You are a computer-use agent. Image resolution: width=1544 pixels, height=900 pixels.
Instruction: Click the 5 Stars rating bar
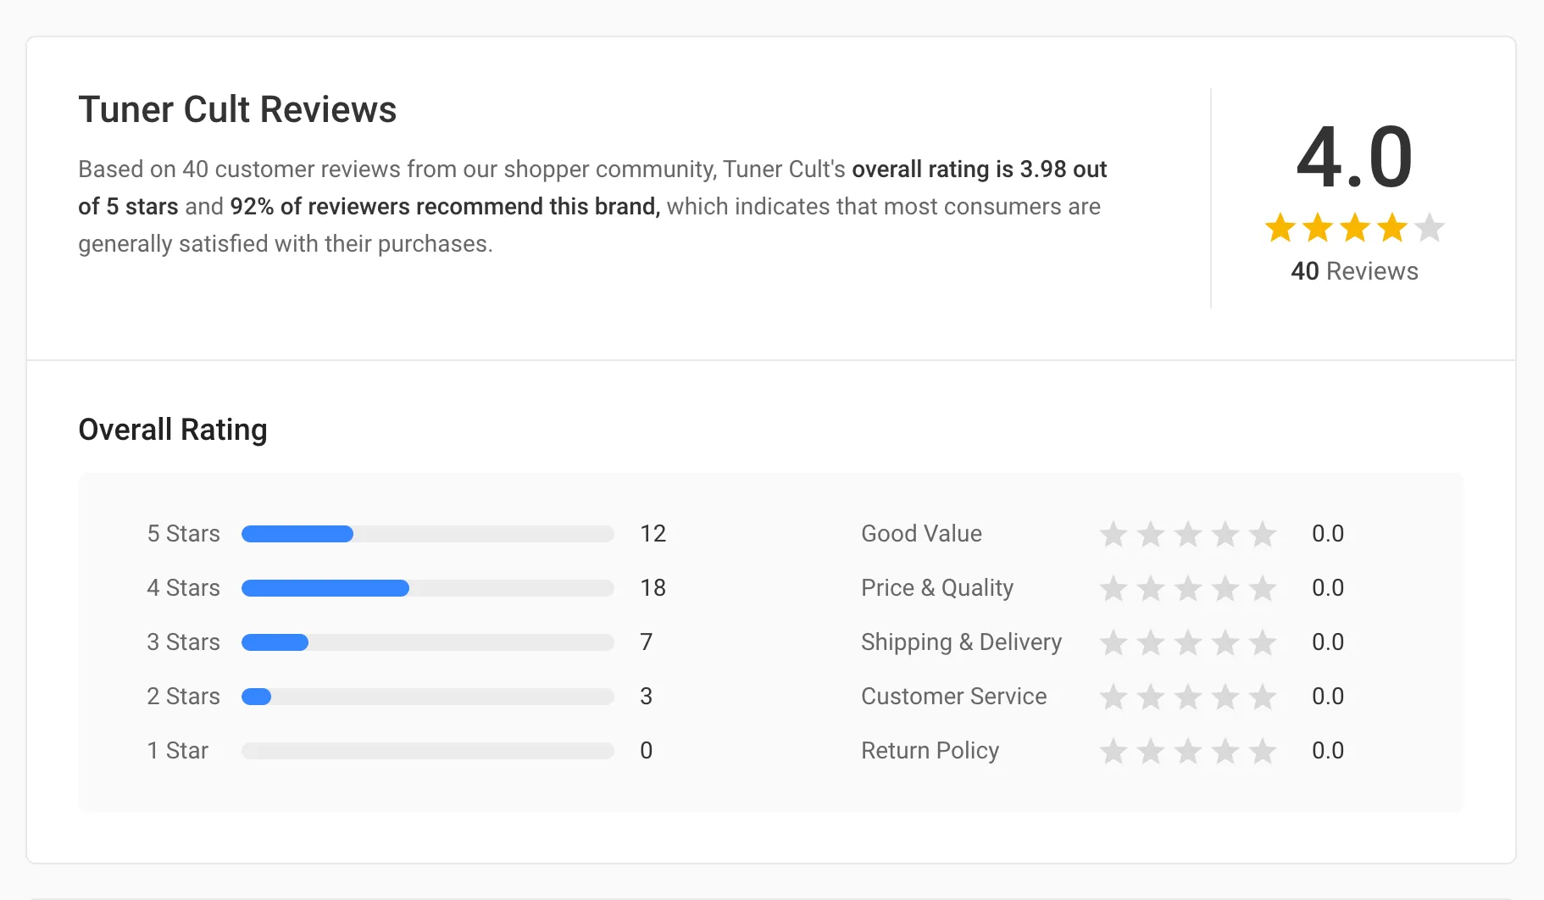tap(428, 534)
